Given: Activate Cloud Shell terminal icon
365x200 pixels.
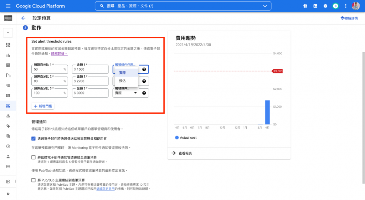Looking at the screenshot, I should pyautogui.click(x=315, y=6).
